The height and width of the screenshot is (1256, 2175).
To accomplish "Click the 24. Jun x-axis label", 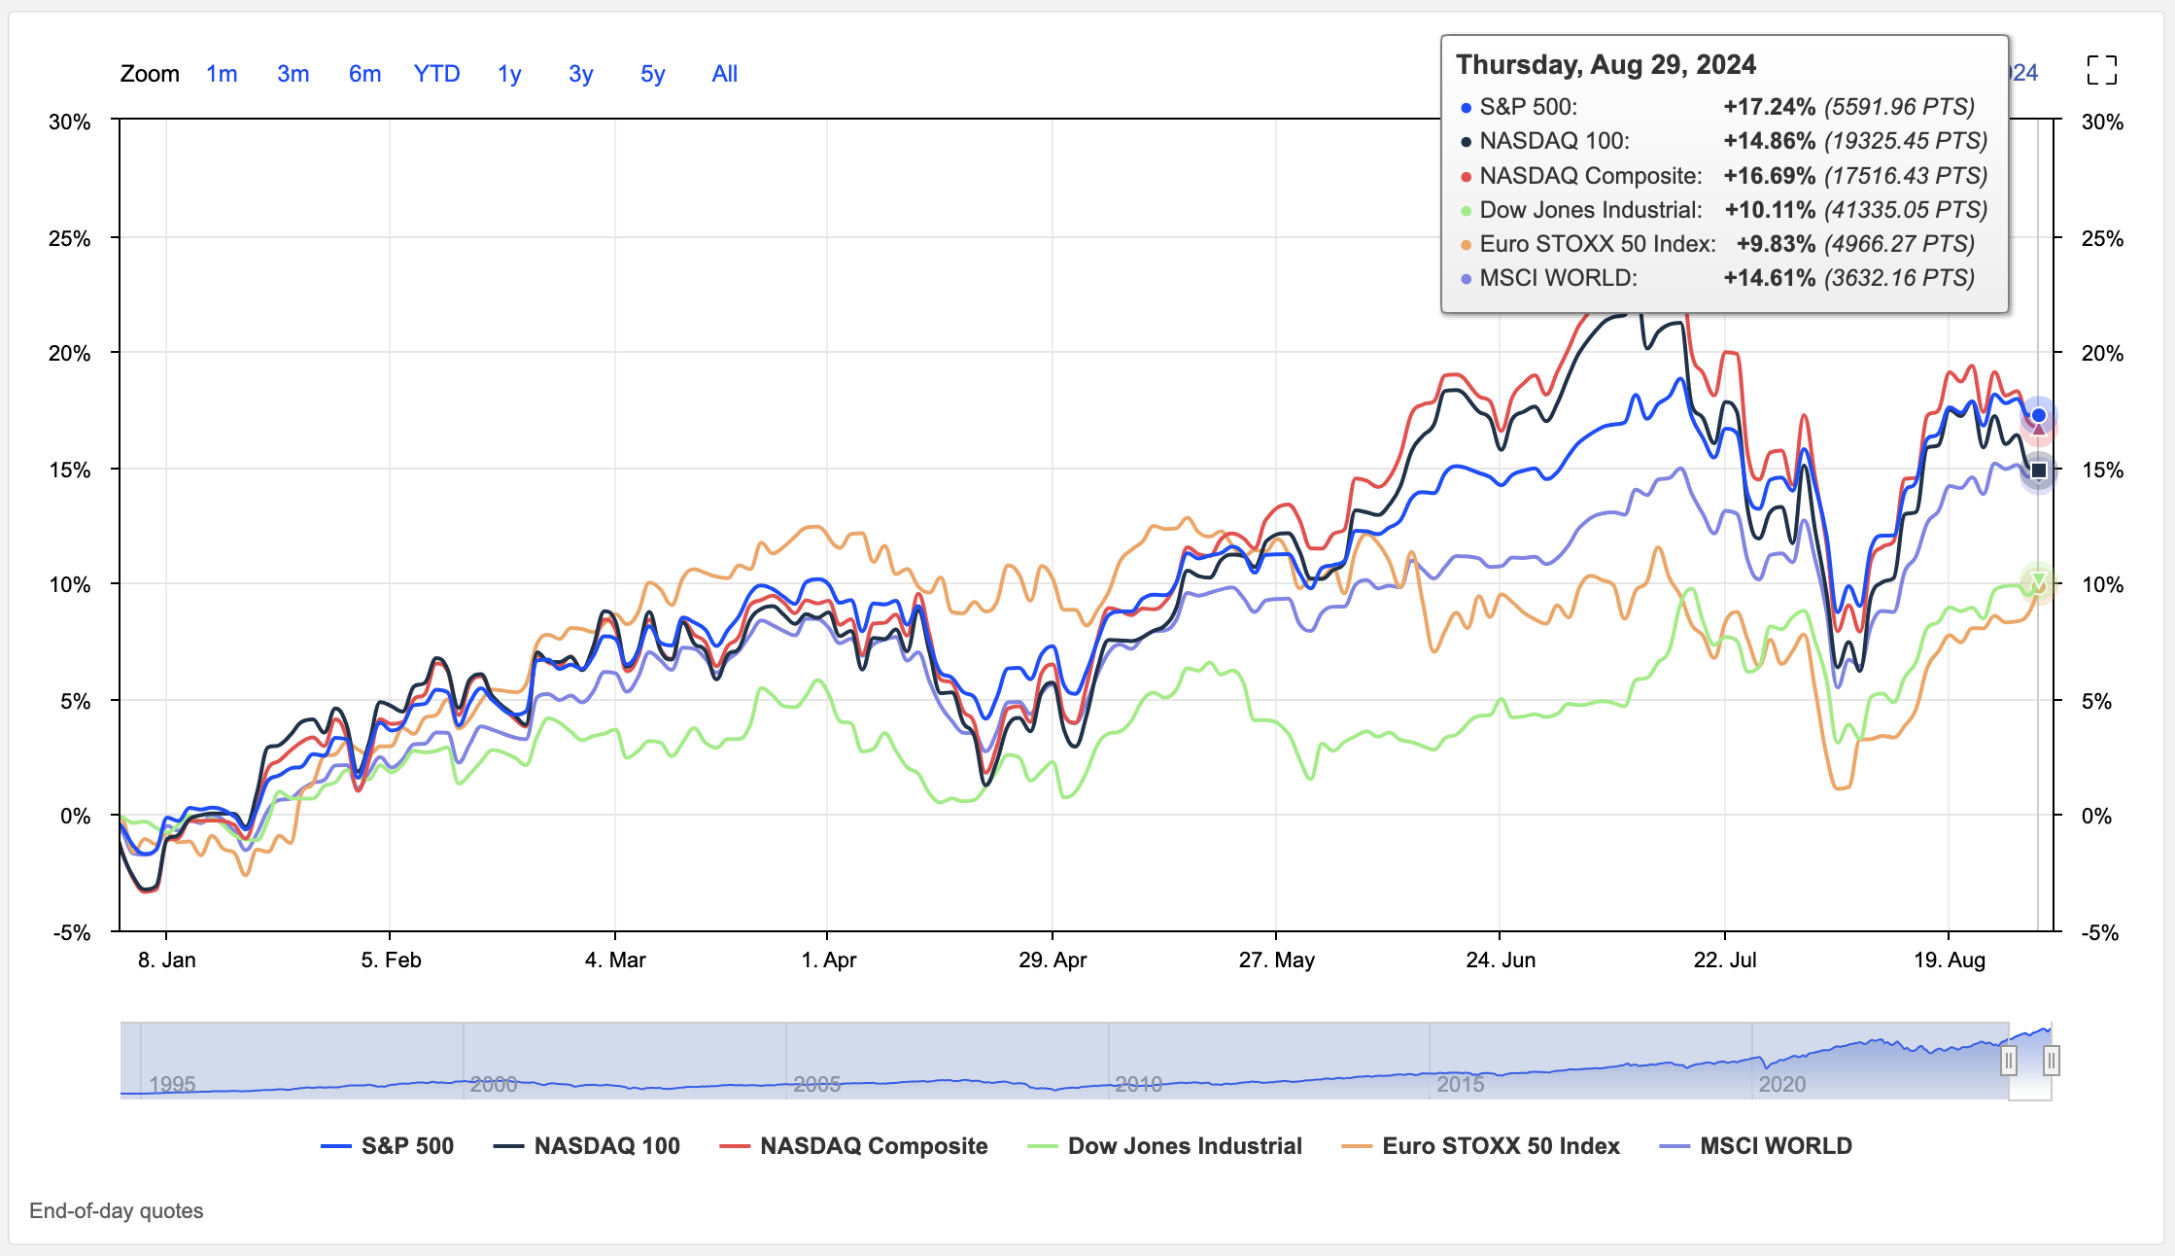I will point(1501,960).
